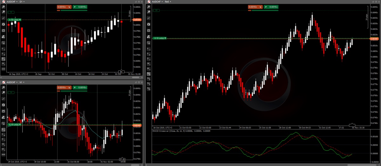Select W1 timeframe in the D1 chart
This screenshot has height=166, width=381.
(x=3, y=63)
